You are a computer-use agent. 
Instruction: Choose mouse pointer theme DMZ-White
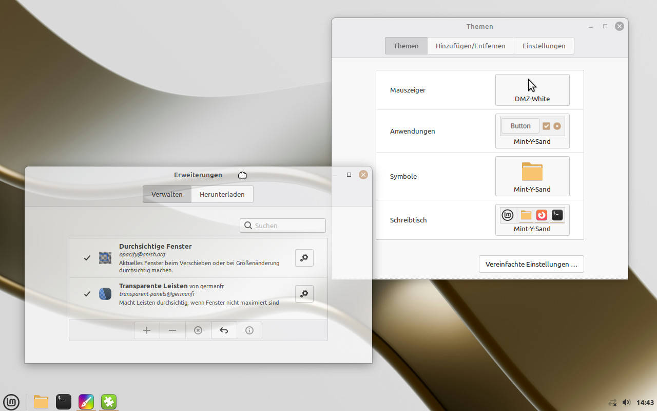[532, 90]
